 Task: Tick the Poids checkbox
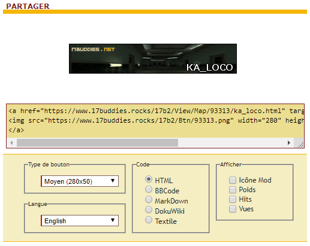coord(233,190)
